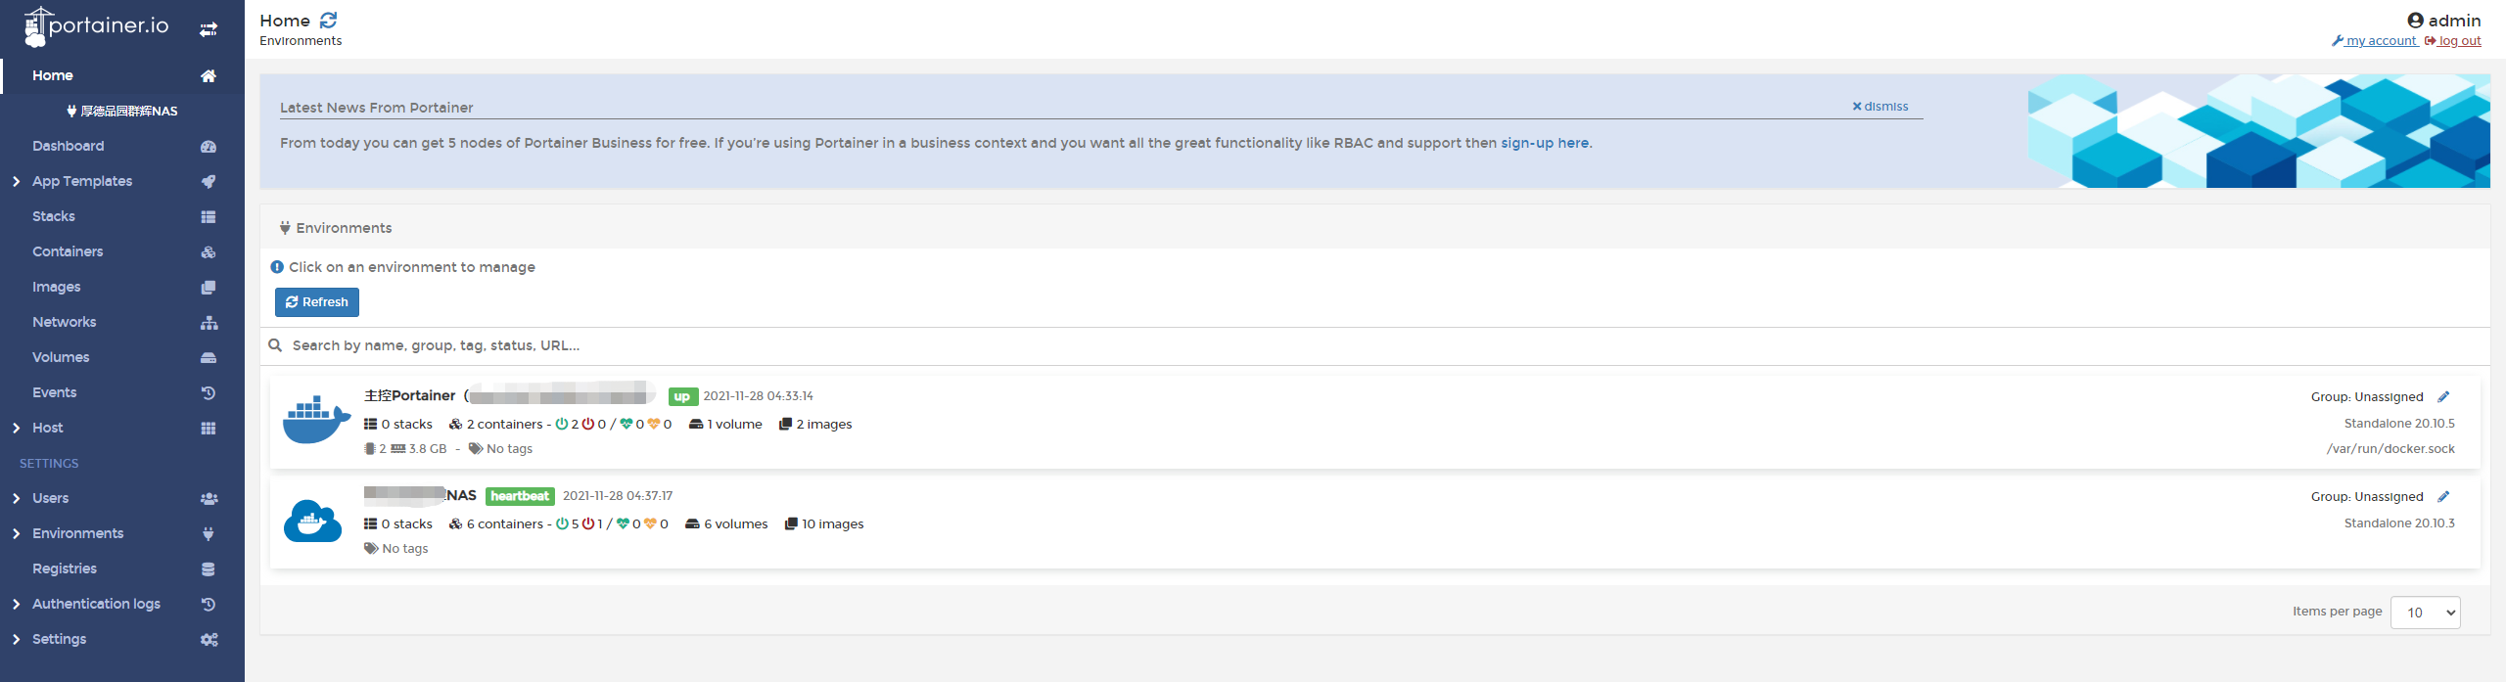Screen dimensions: 2506x682
Task: Click the up status badge
Action: pos(682,397)
